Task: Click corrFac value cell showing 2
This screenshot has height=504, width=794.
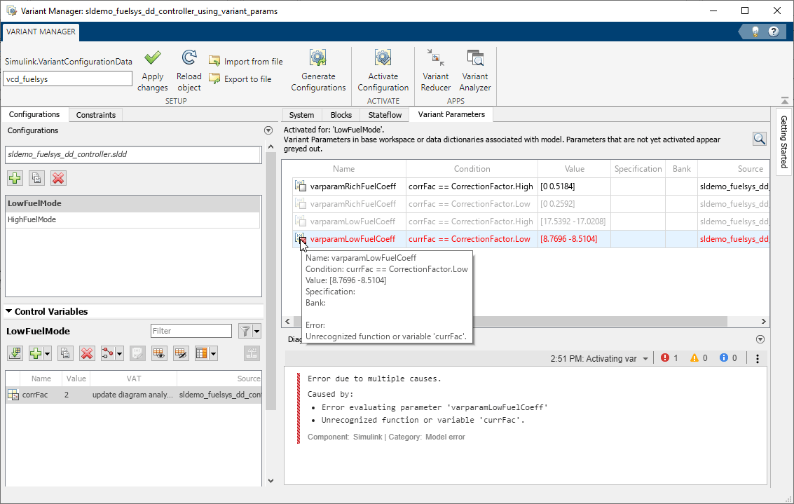Action: (x=76, y=395)
